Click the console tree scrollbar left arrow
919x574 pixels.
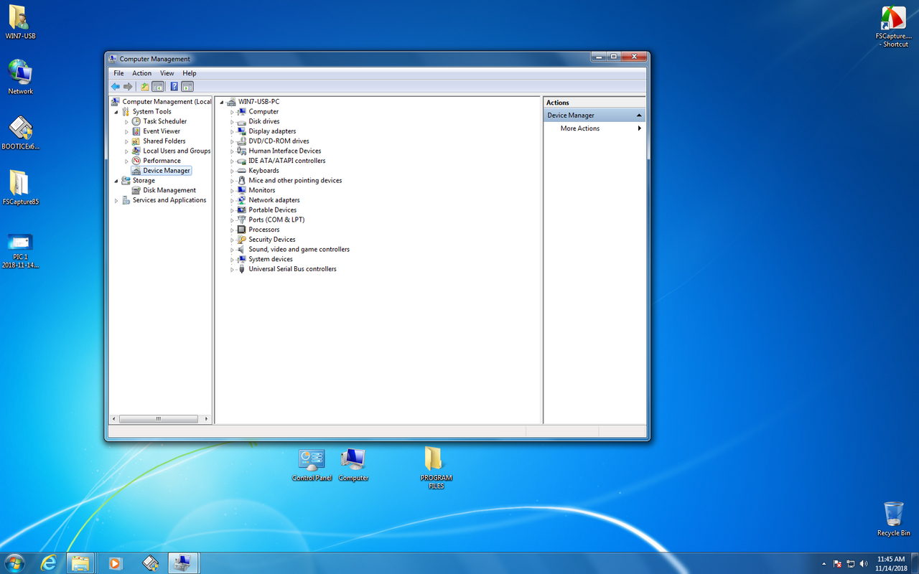coord(113,419)
